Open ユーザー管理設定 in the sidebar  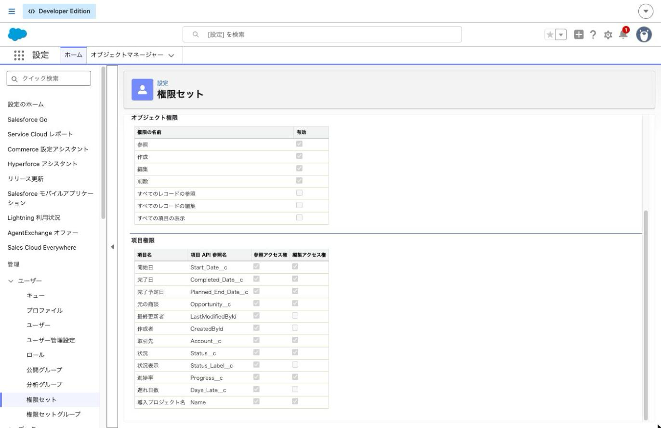(x=51, y=340)
